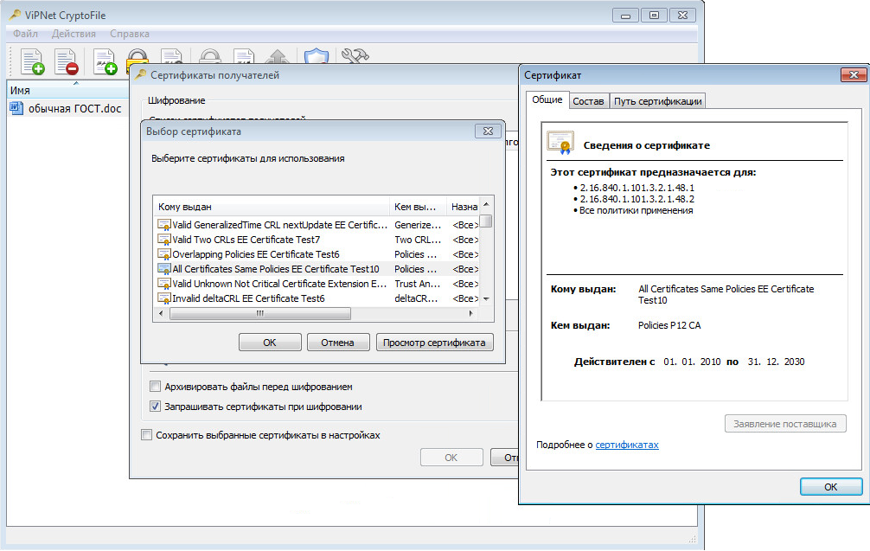Open the сертификатах help link
Image resolution: width=870 pixels, height=551 pixels.
[x=627, y=445]
